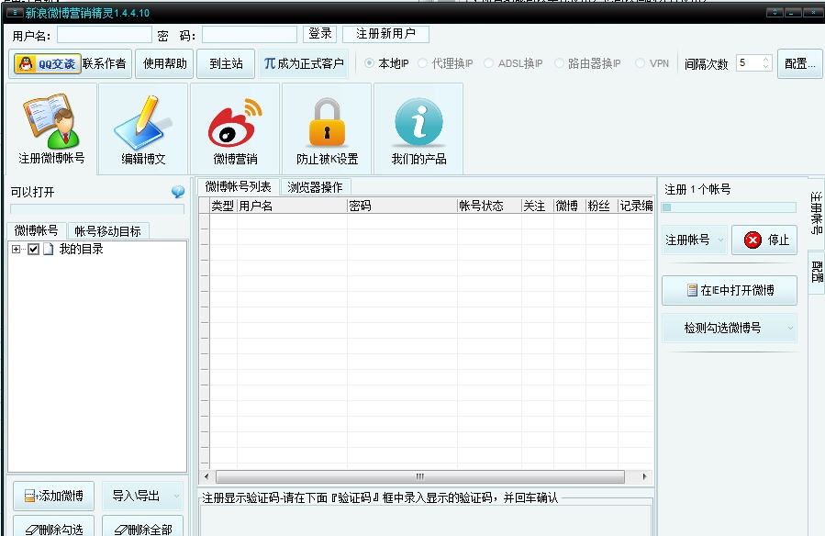This screenshot has height=536, width=825.
Task: Sort by the 用户名 column header
Action: [292, 206]
